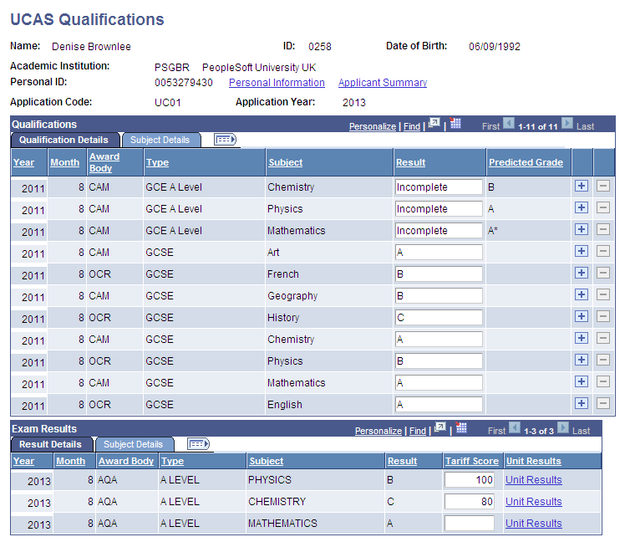Add a row after GCSE Art
The width and height of the screenshot is (635, 542).
582,251
